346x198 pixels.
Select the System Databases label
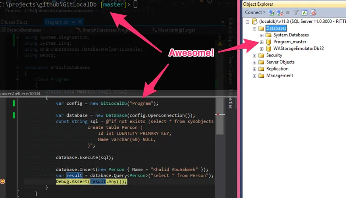pyautogui.click(x=291, y=35)
